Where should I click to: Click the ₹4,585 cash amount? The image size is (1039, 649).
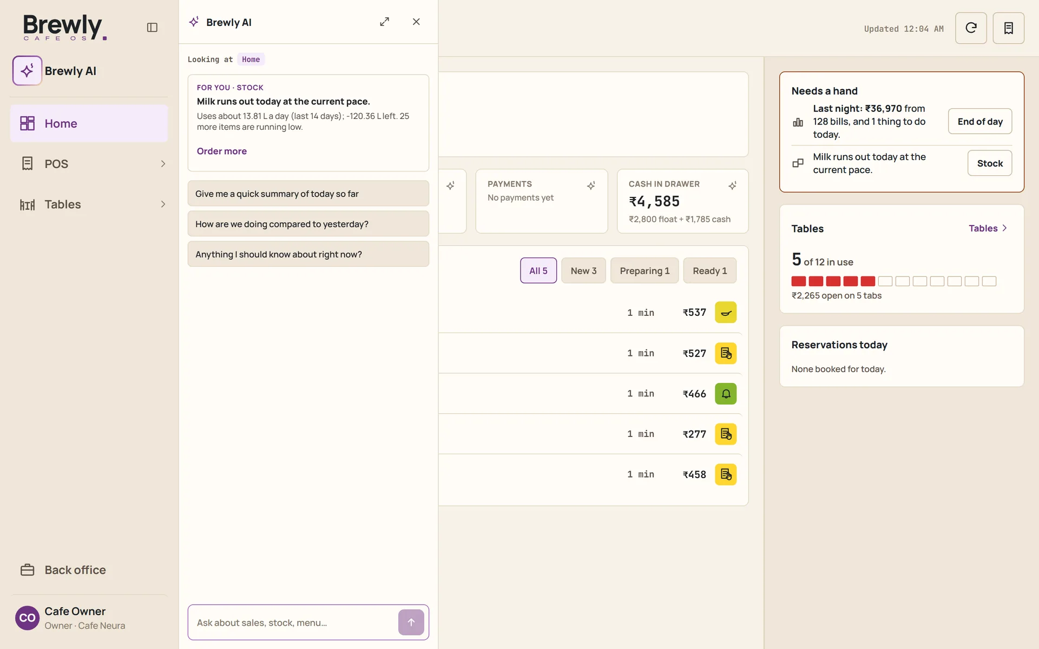click(x=654, y=201)
